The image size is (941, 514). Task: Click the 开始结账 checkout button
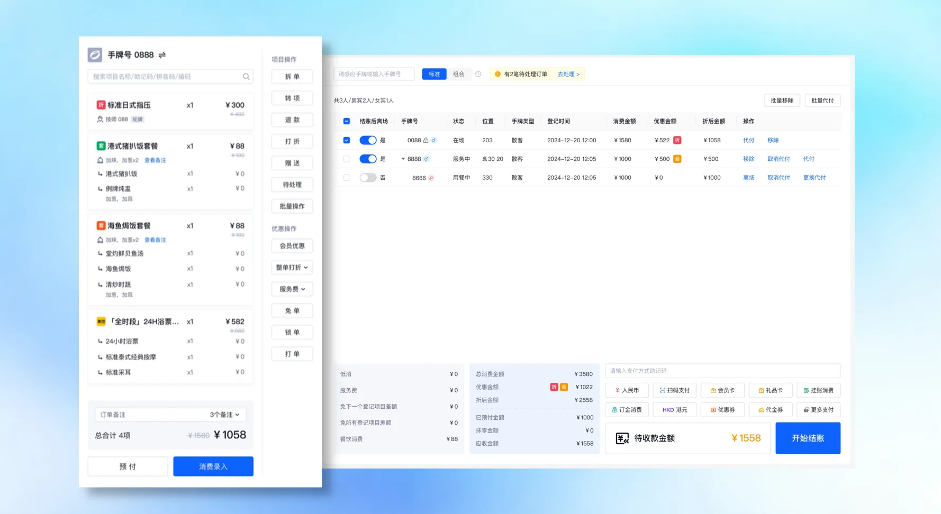point(808,438)
